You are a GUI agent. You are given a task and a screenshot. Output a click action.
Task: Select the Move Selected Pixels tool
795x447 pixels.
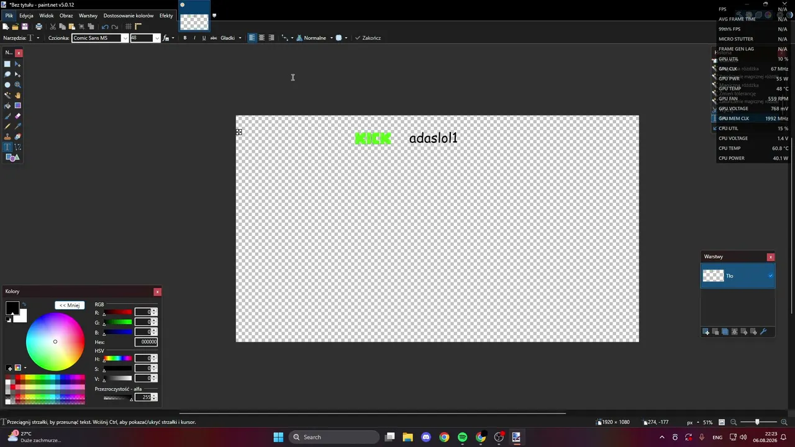pos(17,64)
